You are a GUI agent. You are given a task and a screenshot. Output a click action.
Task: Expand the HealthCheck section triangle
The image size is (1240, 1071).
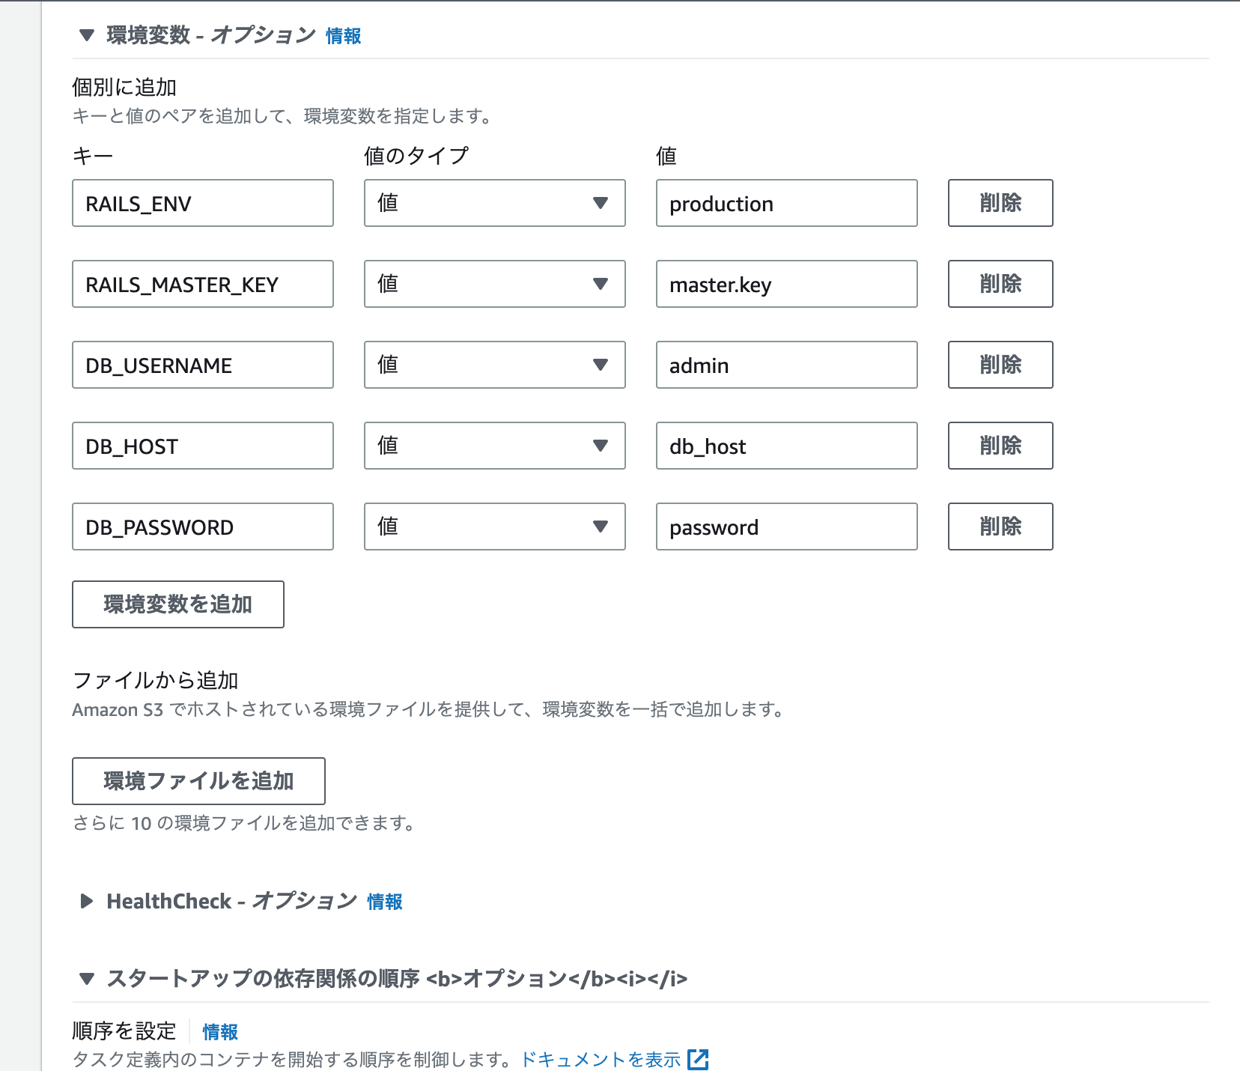pos(85,901)
